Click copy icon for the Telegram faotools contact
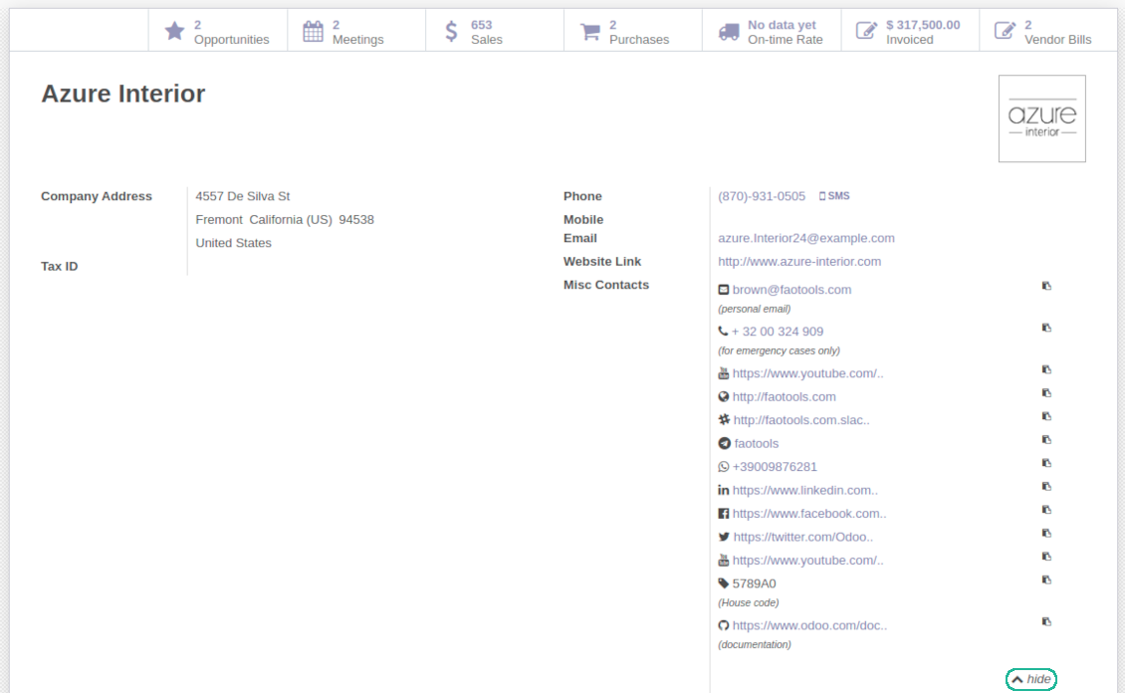 pyautogui.click(x=1046, y=439)
